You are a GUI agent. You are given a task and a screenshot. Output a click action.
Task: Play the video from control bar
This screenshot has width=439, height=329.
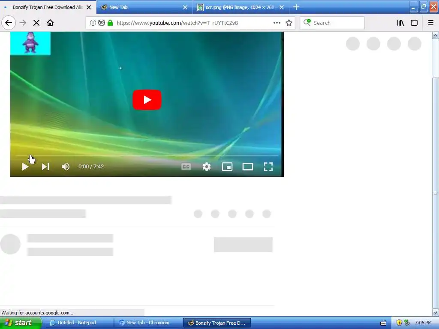point(25,167)
